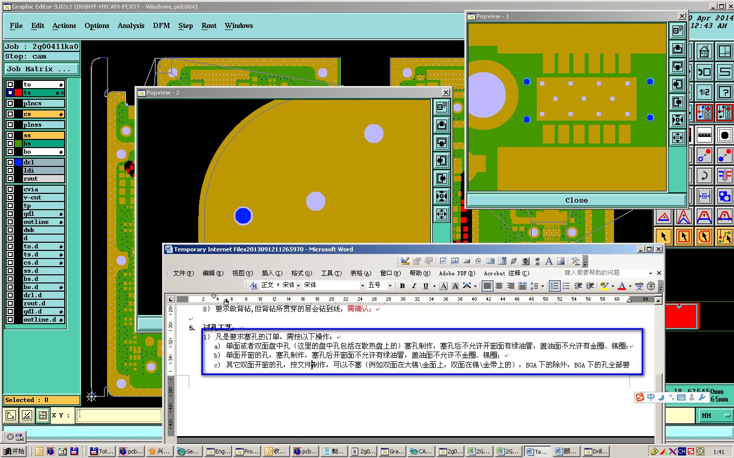Click the zoom in arrows icon in Popview 2
The height and width of the screenshot is (458, 734).
point(441,196)
